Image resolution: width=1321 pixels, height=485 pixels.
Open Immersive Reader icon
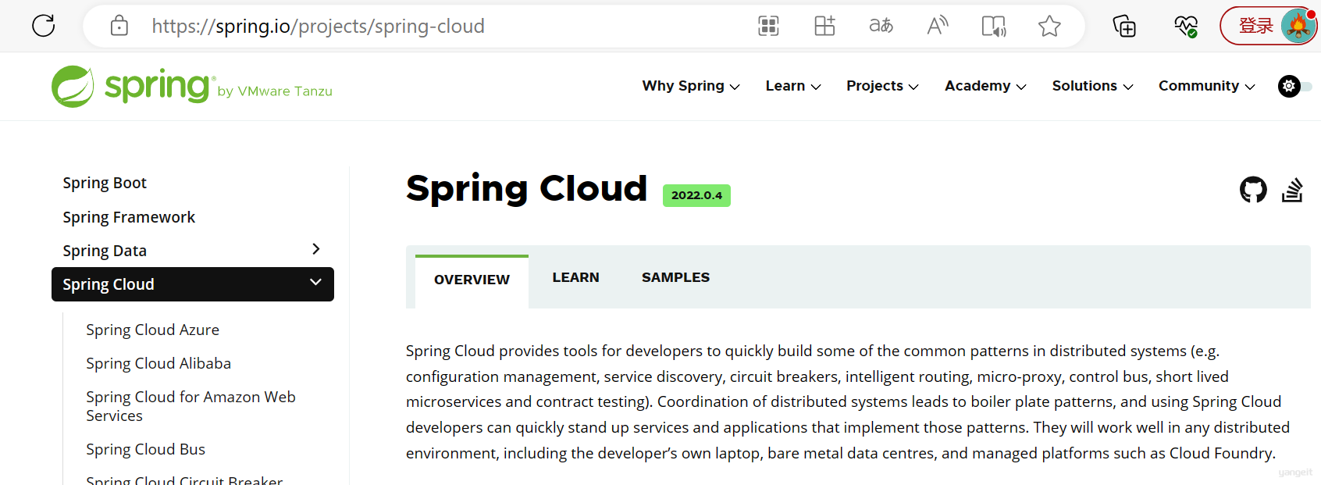(994, 26)
